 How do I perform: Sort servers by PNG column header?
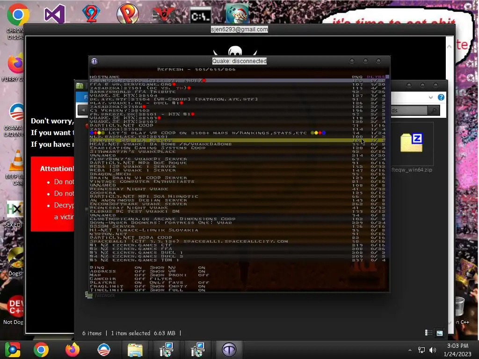[x=357, y=77]
